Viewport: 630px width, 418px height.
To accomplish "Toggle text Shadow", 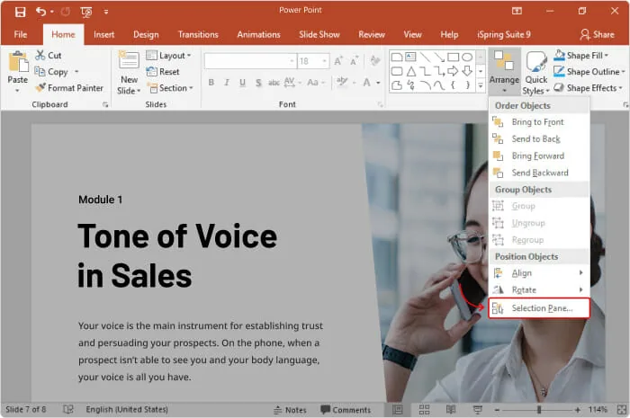I will 258,83.
